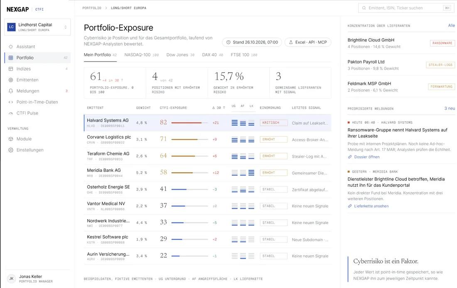Click Corvane Logistics exposure bar
Image resolution: width=457 pixels, height=288 pixels.
(190, 139)
